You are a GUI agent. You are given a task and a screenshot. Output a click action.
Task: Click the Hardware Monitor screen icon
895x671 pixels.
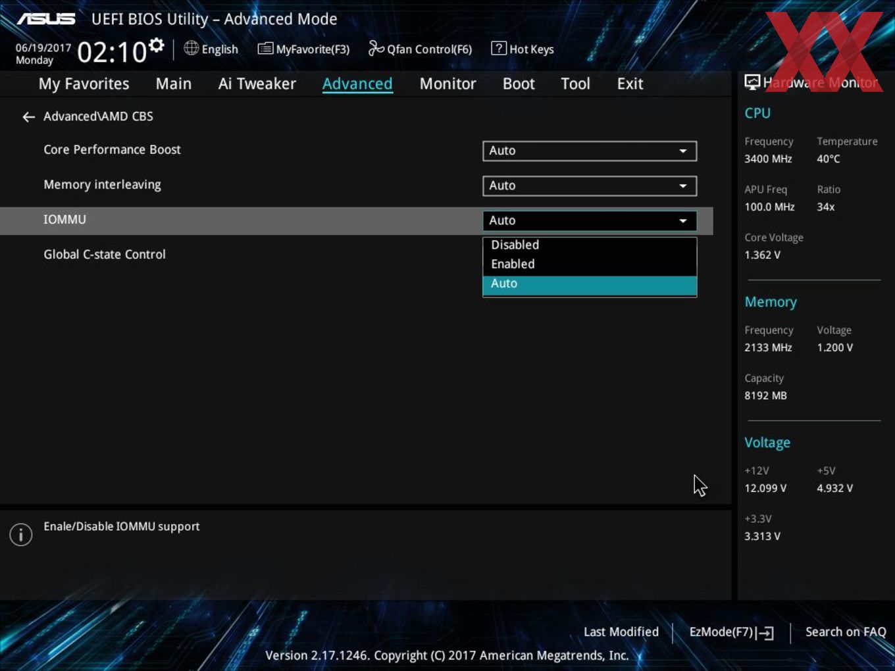point(752,82)
